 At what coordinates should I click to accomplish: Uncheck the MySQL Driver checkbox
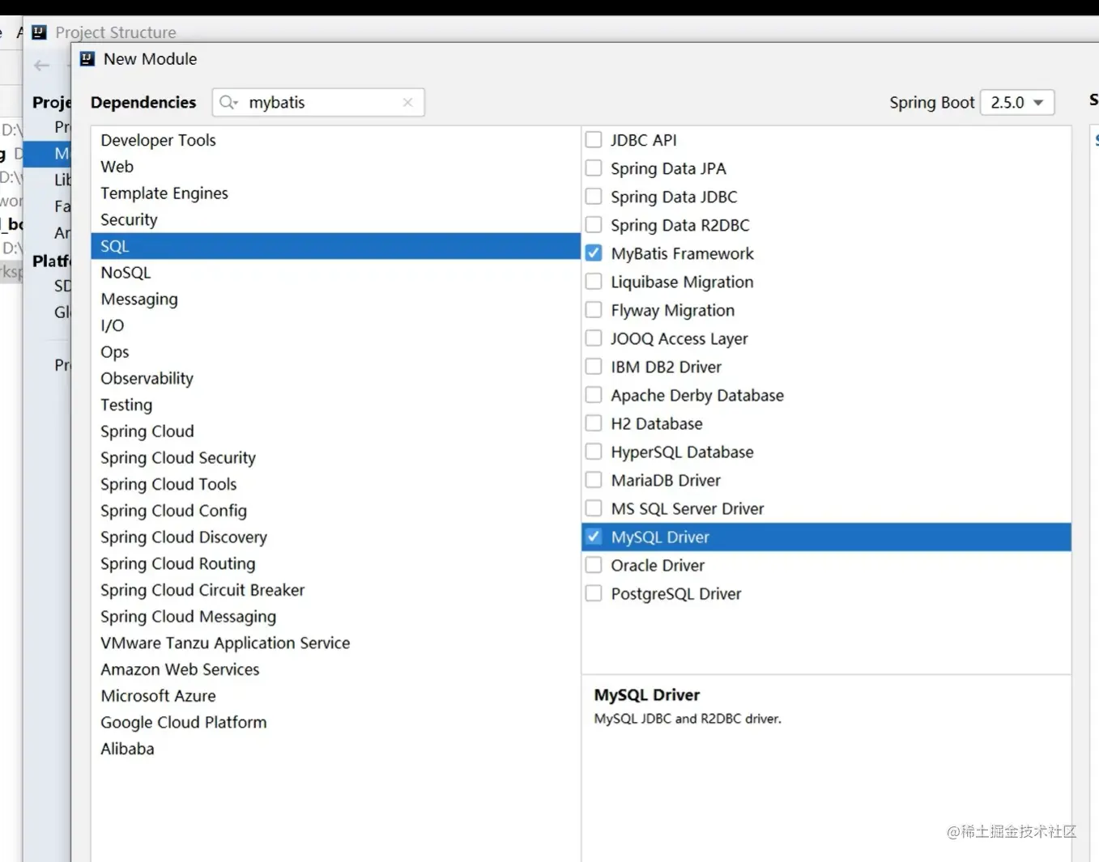pos(594,537)
